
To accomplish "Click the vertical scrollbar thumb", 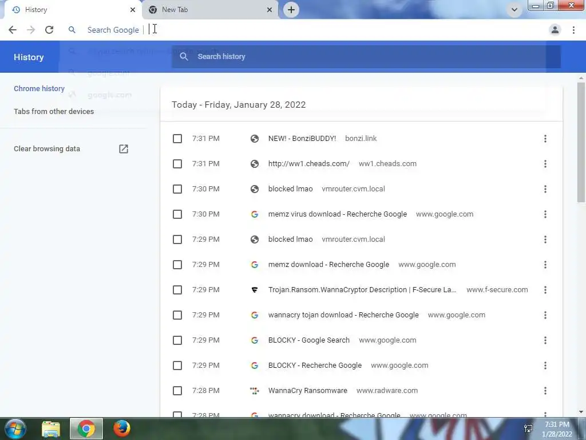I will pos(581,142).
